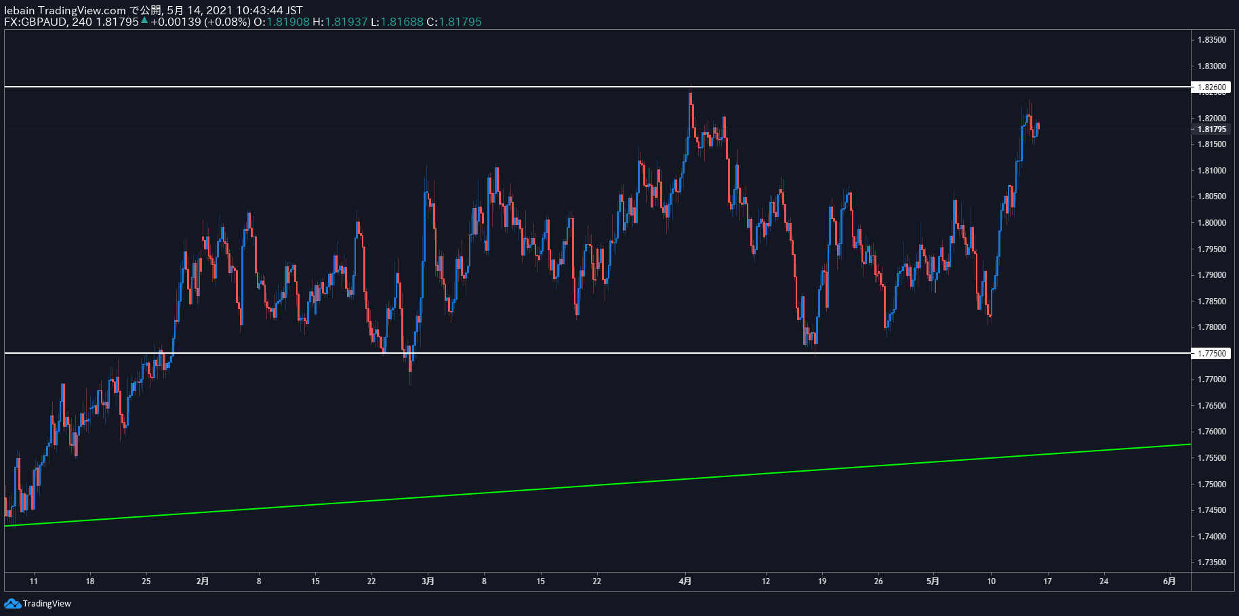Screen dimensions: 1239x616
Task: Click the 17 date label on time axis
Action: (x=1048, y=581)
